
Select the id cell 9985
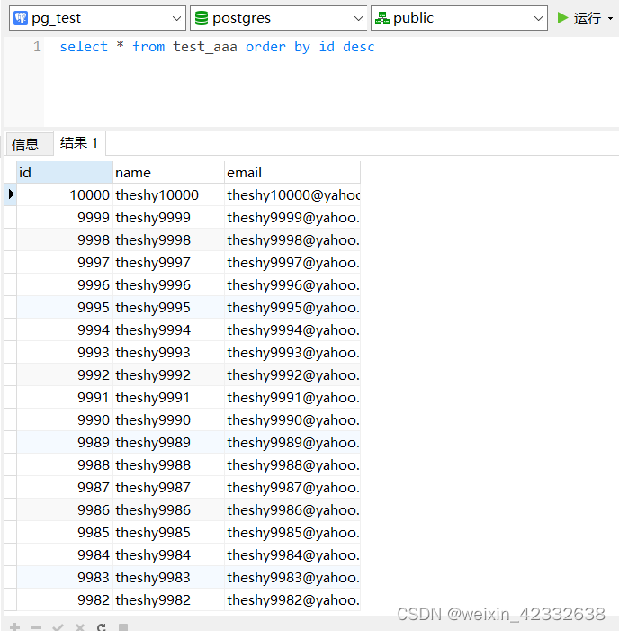pos(65,532)
